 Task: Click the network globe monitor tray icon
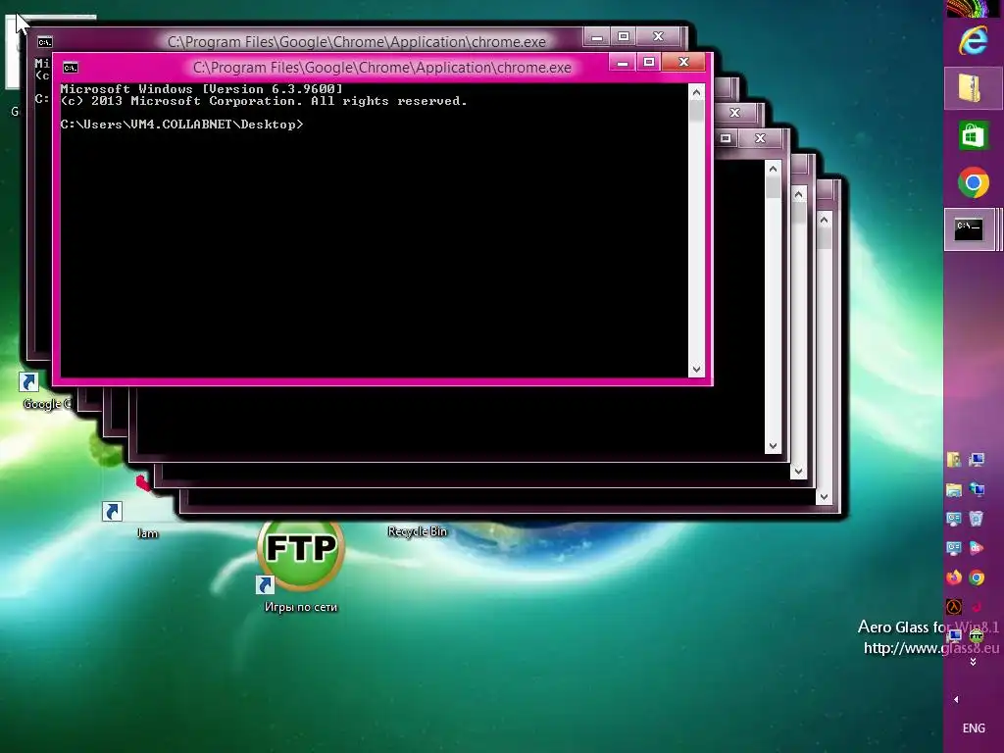click(x=977, y=489)
